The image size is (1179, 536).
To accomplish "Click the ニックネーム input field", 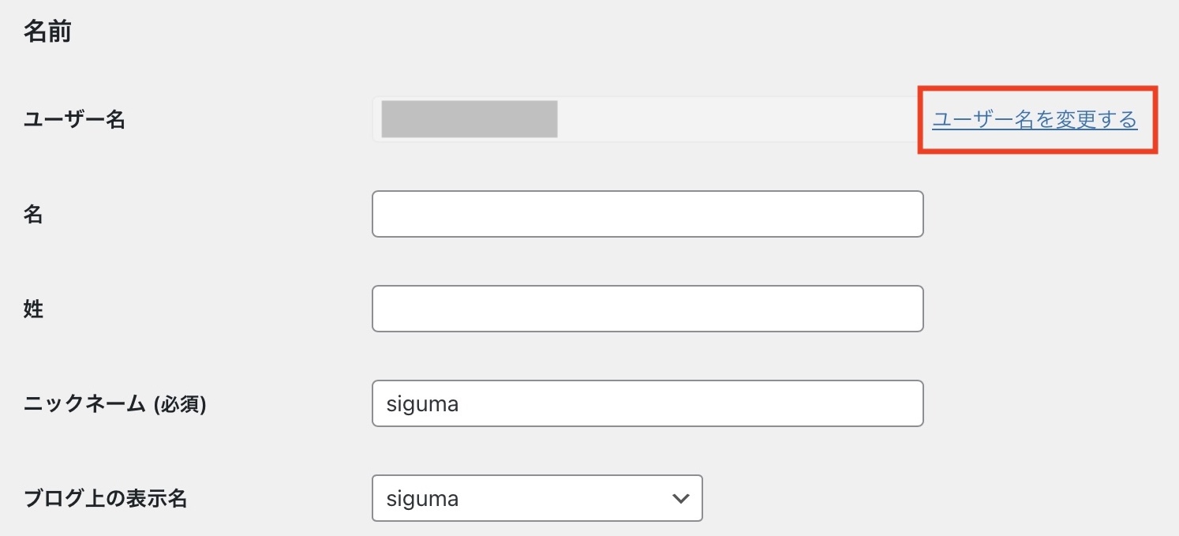I will 647,403.
